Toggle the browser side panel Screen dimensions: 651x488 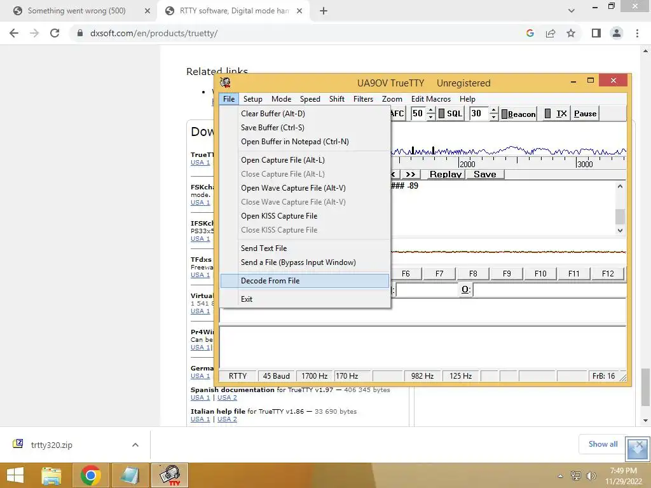tap(596, 33)
